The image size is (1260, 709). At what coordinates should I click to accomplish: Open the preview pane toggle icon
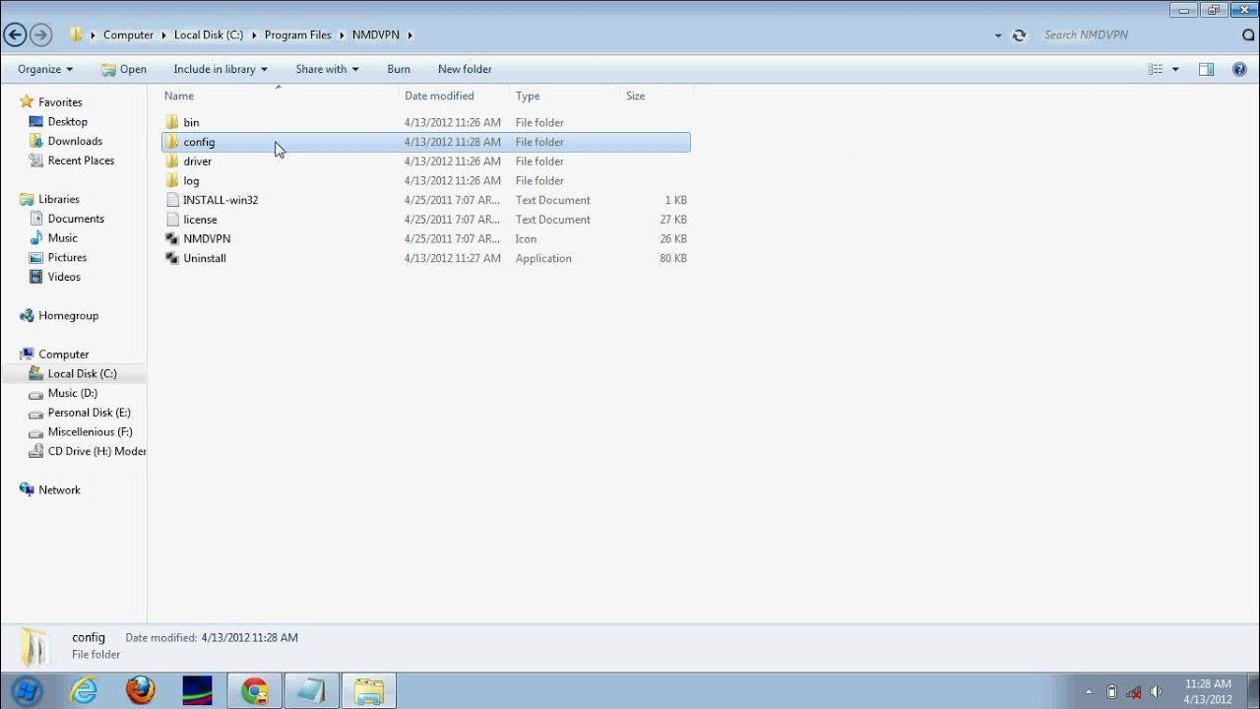(x=1206, y=69)
